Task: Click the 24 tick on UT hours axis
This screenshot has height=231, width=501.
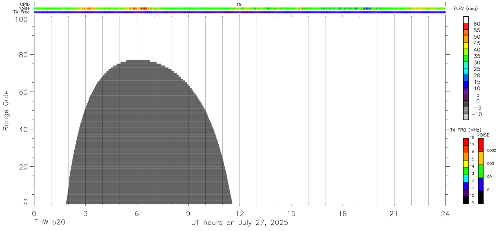Action: coord(446,213)
